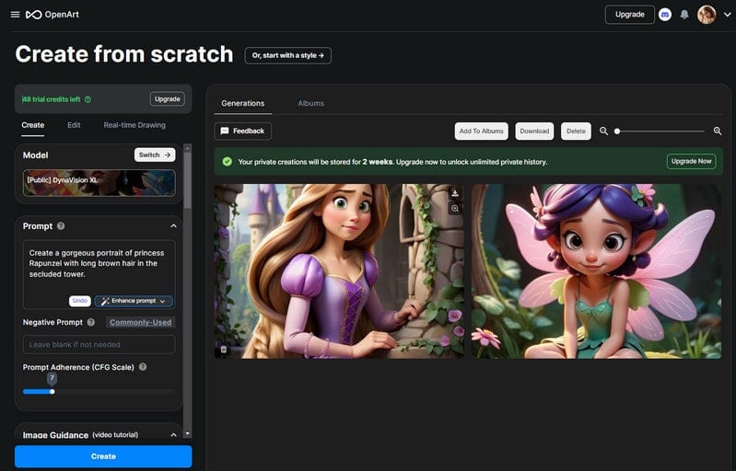Open the hamburger menu
This screenshot has height=471, width=736.
pyautogui.click(x=15, y=15)
